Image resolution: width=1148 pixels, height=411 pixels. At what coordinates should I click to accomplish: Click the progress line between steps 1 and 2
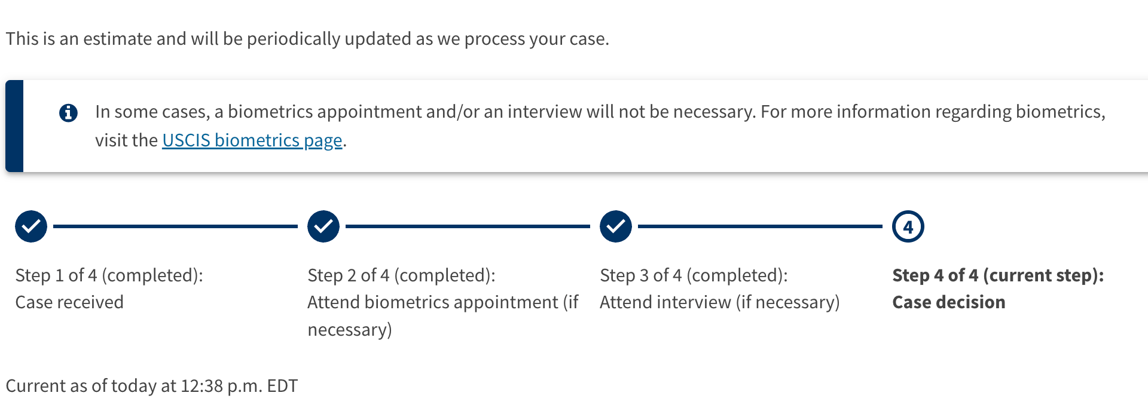[175, 226]
